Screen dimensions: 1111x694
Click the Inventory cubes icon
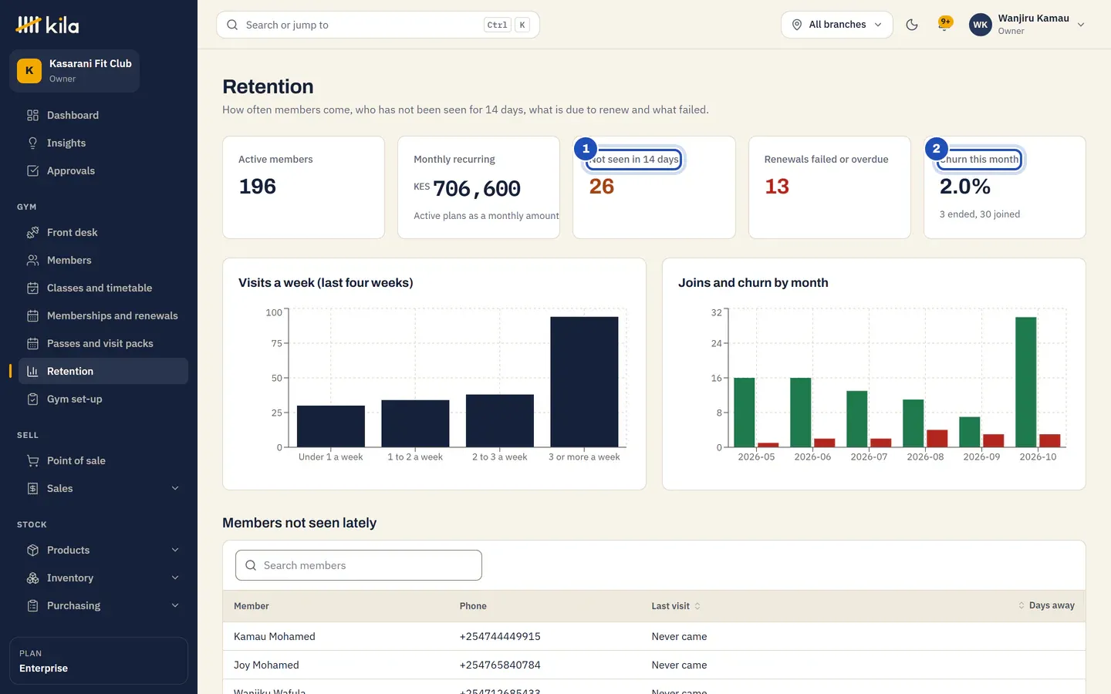[x=32, y=578]
